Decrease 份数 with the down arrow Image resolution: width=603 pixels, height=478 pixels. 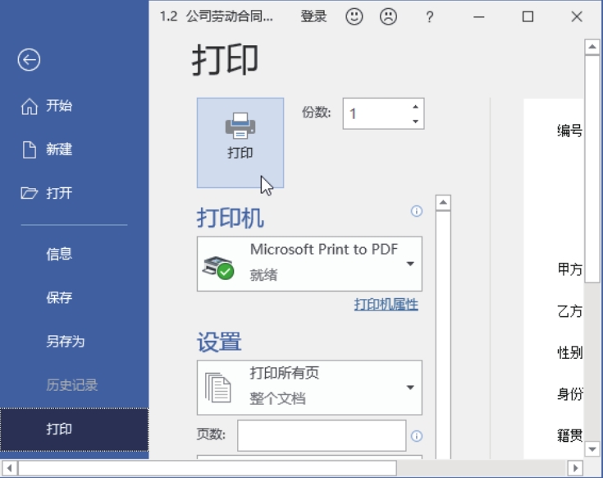[415, 122]
